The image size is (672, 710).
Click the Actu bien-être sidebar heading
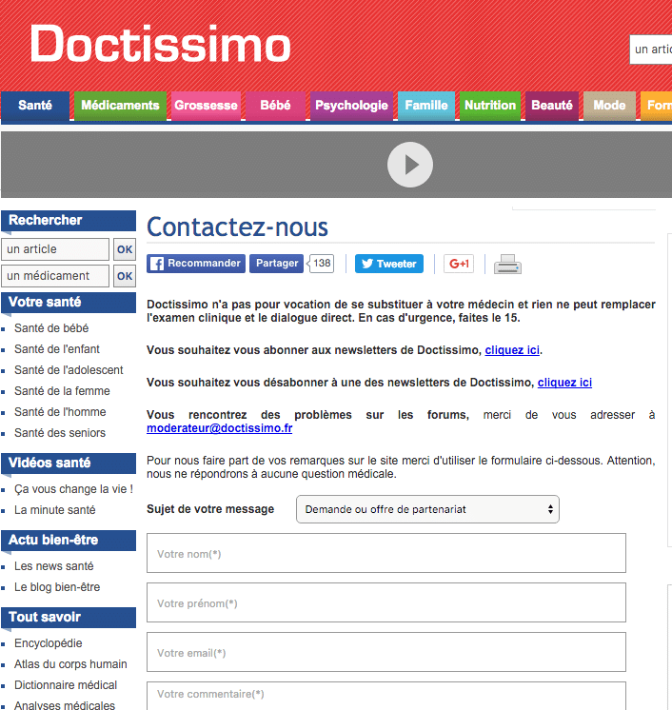pos(69,541)
